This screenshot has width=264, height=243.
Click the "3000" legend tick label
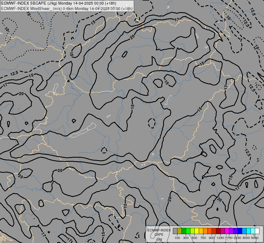tap(246, 238)
